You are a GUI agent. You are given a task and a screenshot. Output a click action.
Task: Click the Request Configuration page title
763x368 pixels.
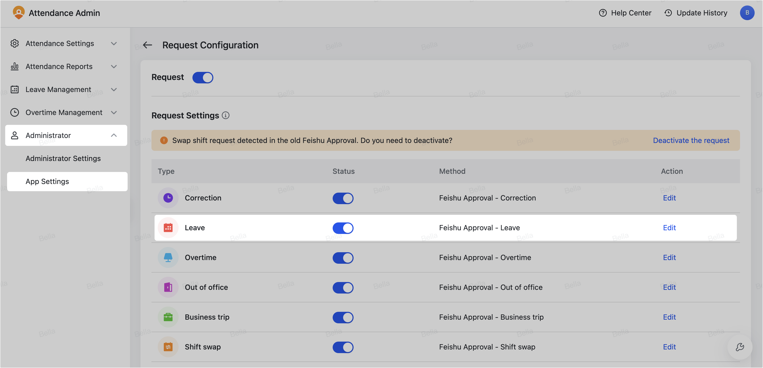(210, 45)
